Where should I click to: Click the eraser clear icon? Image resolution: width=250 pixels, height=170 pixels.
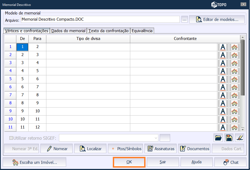pos(239,138)
